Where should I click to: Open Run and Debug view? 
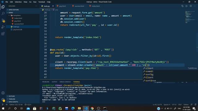coord(3,27)
